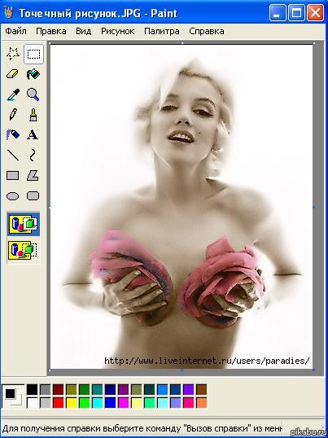Select the Airbrush spray can tool
The image size is (328, 438).
pyautogui.click(x=13, y=135)
